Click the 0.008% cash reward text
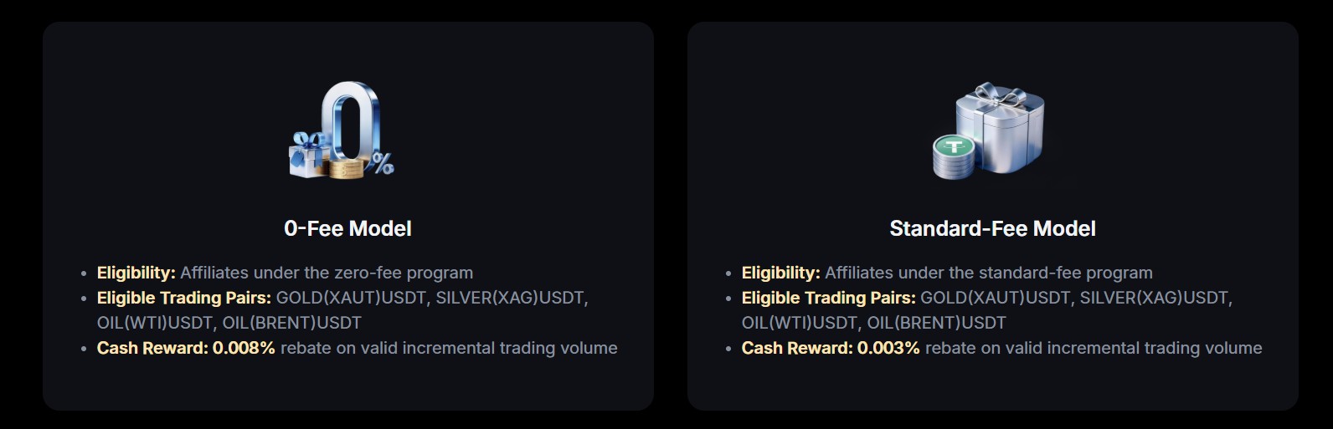This screenshot has height=429, width=1333. 244,348
